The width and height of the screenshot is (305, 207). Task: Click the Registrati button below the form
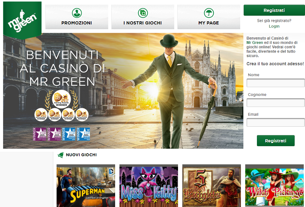tap(276, 141)
